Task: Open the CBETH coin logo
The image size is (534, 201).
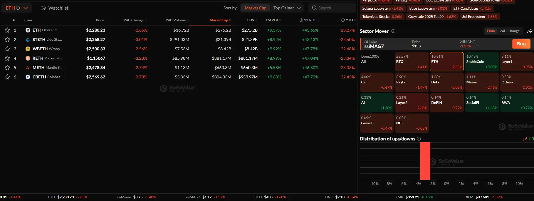Action: point(28,77)
